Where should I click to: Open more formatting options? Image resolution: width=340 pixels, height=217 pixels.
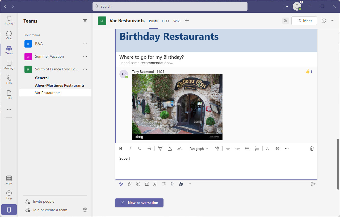click(x=287, y=148)
